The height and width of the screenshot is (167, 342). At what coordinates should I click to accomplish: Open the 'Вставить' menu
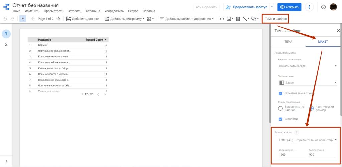tap(74, 11)
